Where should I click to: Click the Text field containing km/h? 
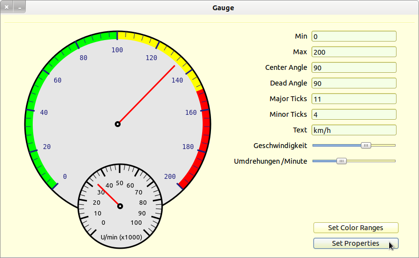click(x=354, y=130)
